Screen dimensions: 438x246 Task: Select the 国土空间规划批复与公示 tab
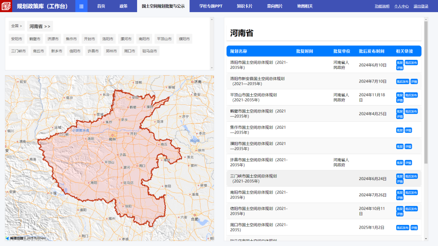163,6
